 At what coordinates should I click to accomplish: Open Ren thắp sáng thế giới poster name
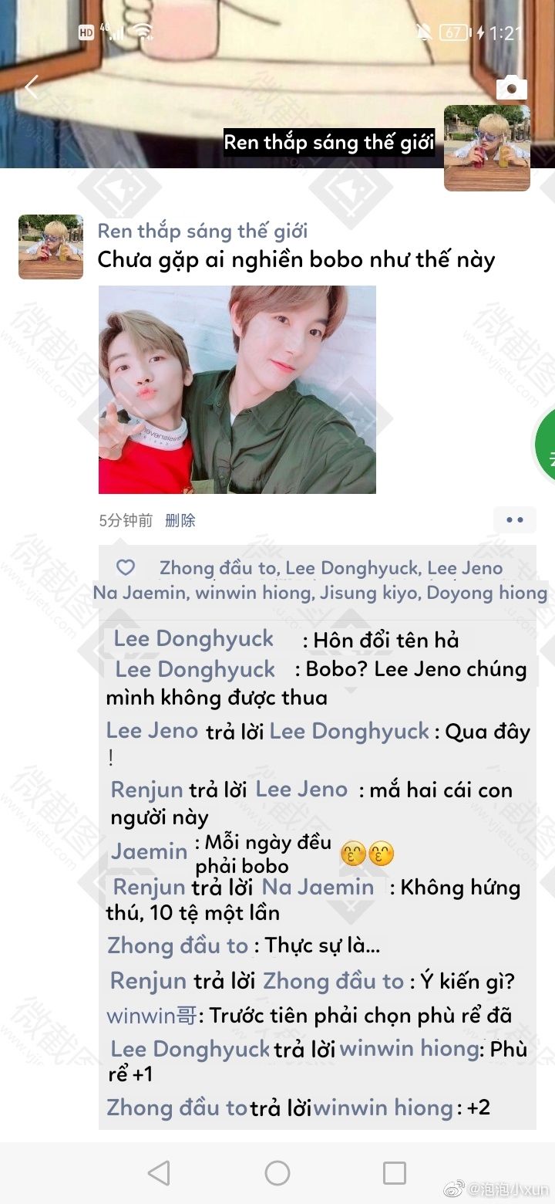(x=203, y=231)
